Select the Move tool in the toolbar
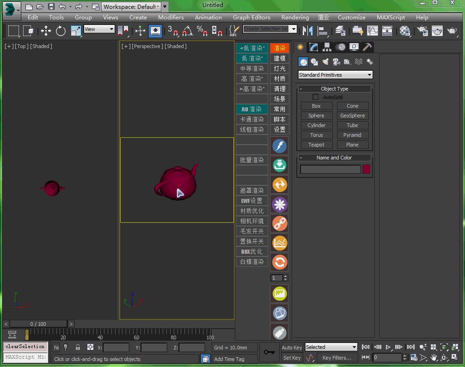465x367 pixels. [46, 31]
